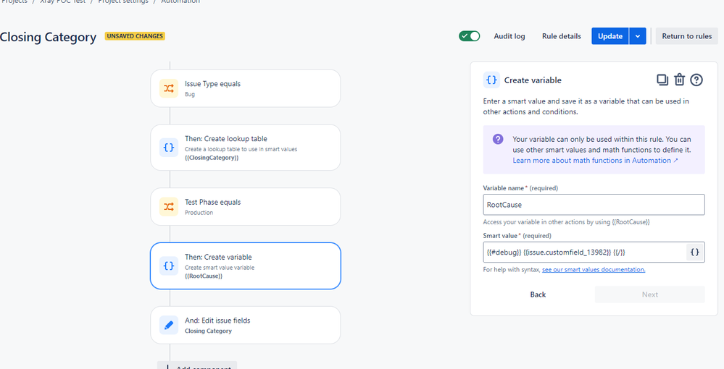Click the purple info question icon
Image resolution: width=724 pixels, height=369 pixels.
pyautogui.click(x=498, y=139)
